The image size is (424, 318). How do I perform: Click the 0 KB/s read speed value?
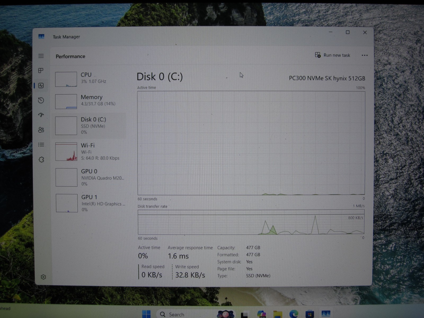point(152,275)
